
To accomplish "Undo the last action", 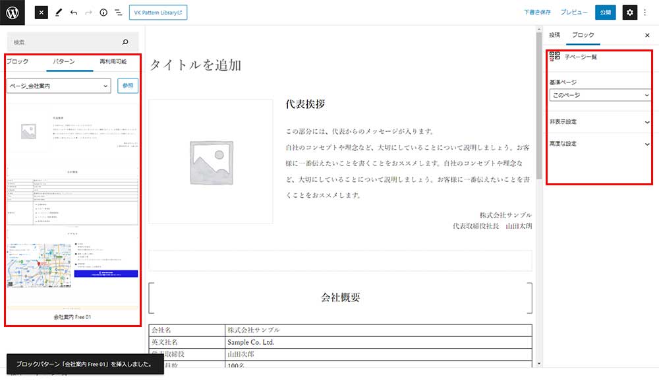I will click(x=73, y=13).
